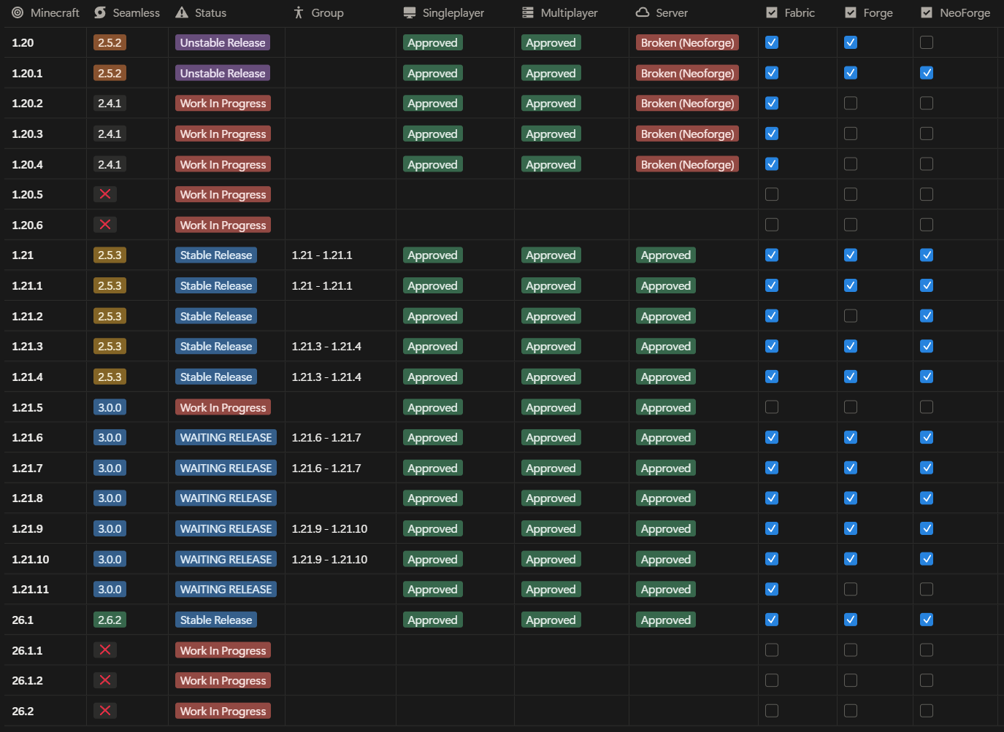The image size is (1004, 732).
Task: Click the 2.6.2 Seamless tag in row 26.1
Action: (110, 620)
